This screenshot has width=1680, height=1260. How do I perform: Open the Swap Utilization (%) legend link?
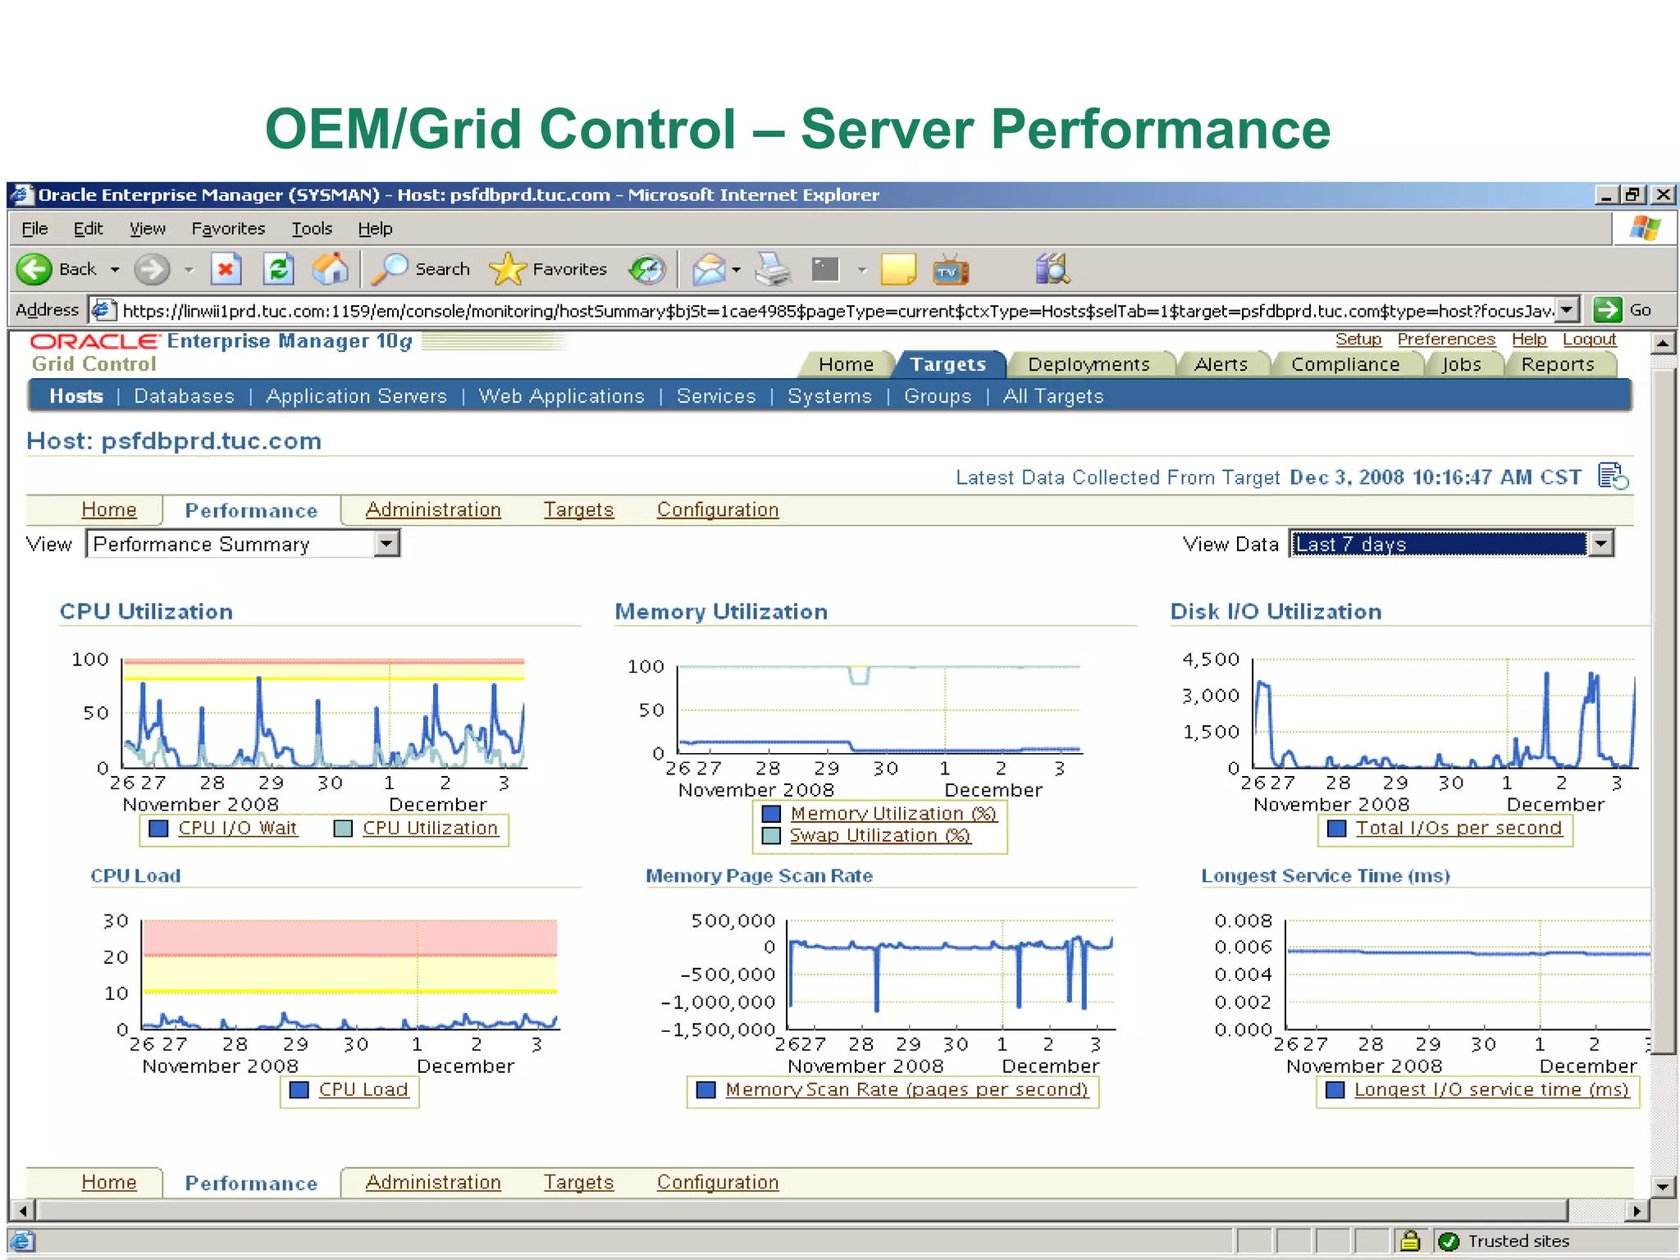(879, 835)
